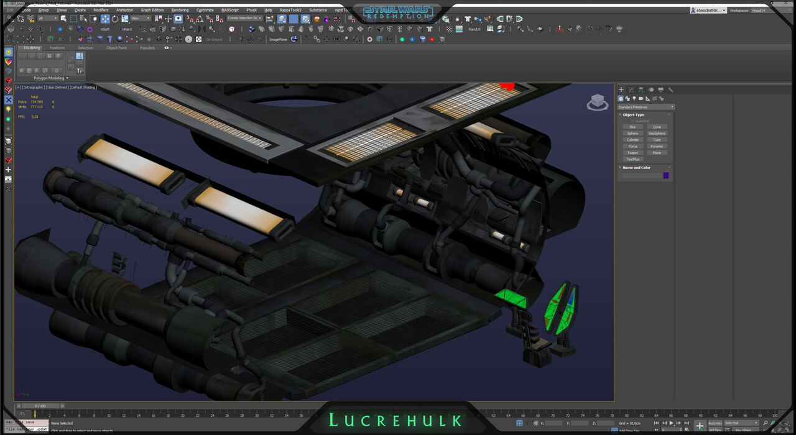Open the Modifiers menu

[101, 10]
